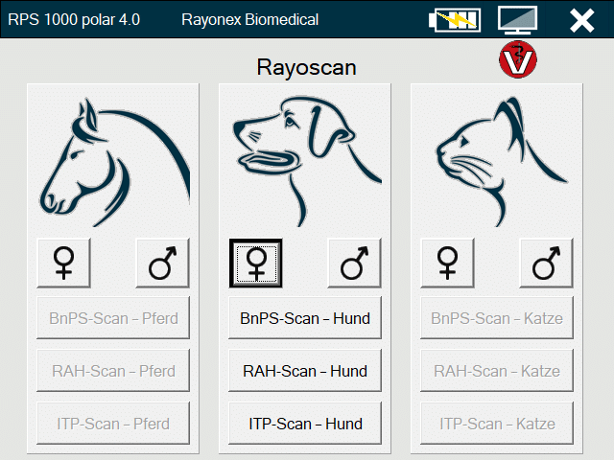Click RAH-Scan – Katze button
Screen dimensions: 614x460
pyautogui.click(x=497, y=371)
